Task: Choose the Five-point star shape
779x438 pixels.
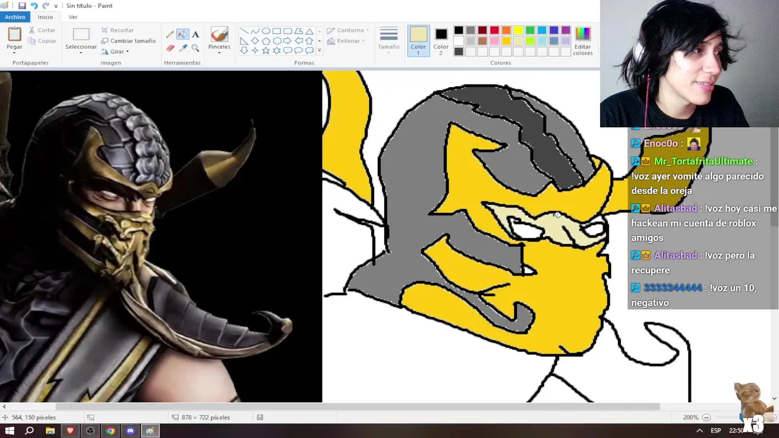Action: [266, 50]
